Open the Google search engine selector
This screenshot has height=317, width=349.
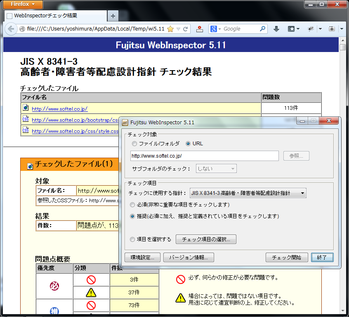215,29
